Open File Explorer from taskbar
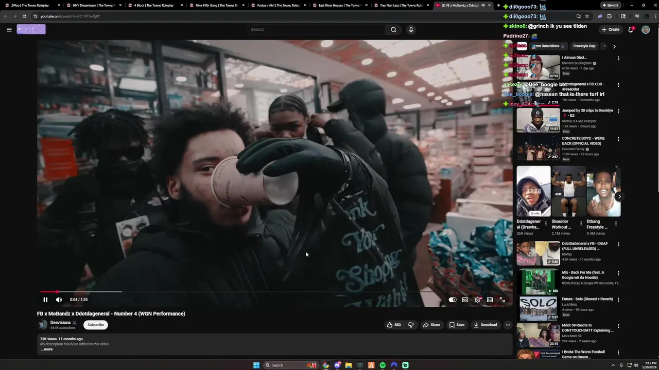Viewport: 659px width, 370px height. (x=348, y=365)
